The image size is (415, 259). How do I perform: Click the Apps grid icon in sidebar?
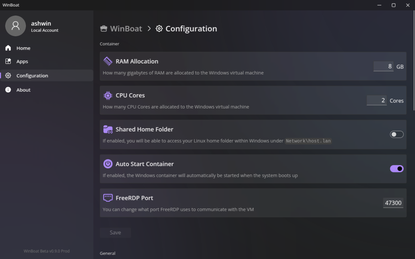[x=8, y=61]
